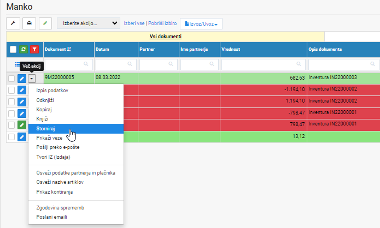Click the green refresh icon in header
380x228 pixels.
(x=24, y=49)
